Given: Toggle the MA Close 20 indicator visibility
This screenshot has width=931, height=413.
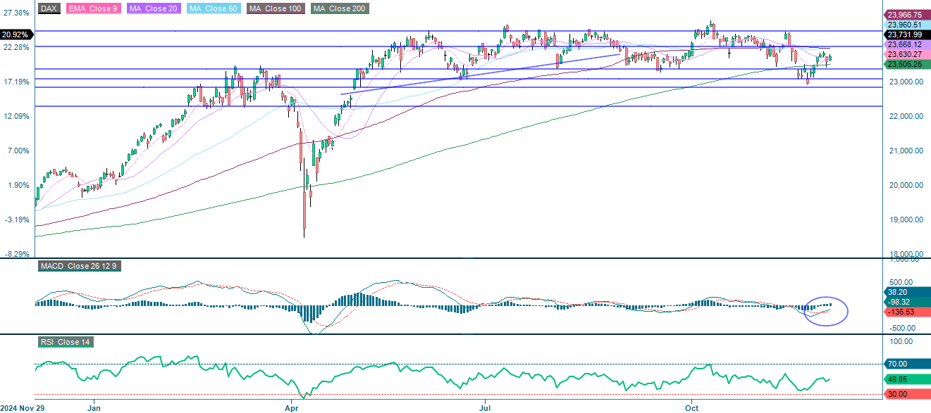Looking at the screenshot, I should click(x=154, y=9).
